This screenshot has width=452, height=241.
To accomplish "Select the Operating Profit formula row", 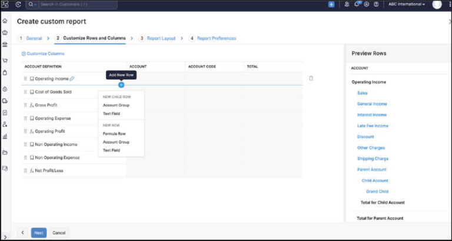I will click(x=50, y=131).
